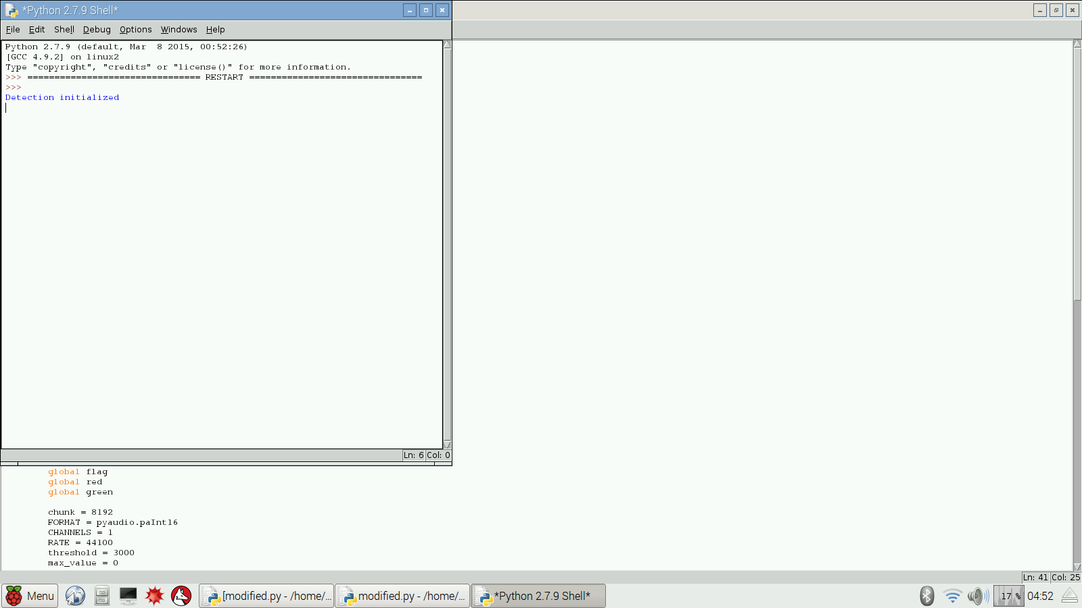This screenshot has height=608, width=1082.
Task: Restore the background editor window size
Action: coord(1056,10)
